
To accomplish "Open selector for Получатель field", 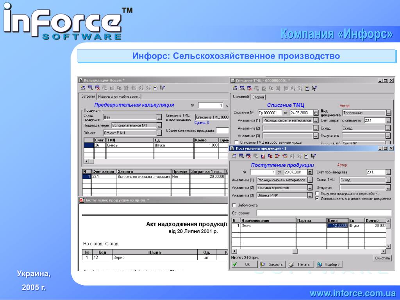I will (x=388, y=136).
